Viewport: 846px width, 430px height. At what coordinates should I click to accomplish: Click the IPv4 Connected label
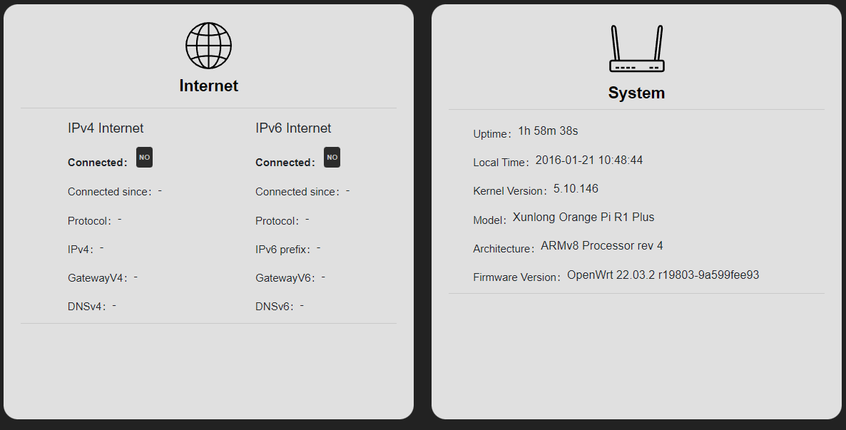point(98,163)
